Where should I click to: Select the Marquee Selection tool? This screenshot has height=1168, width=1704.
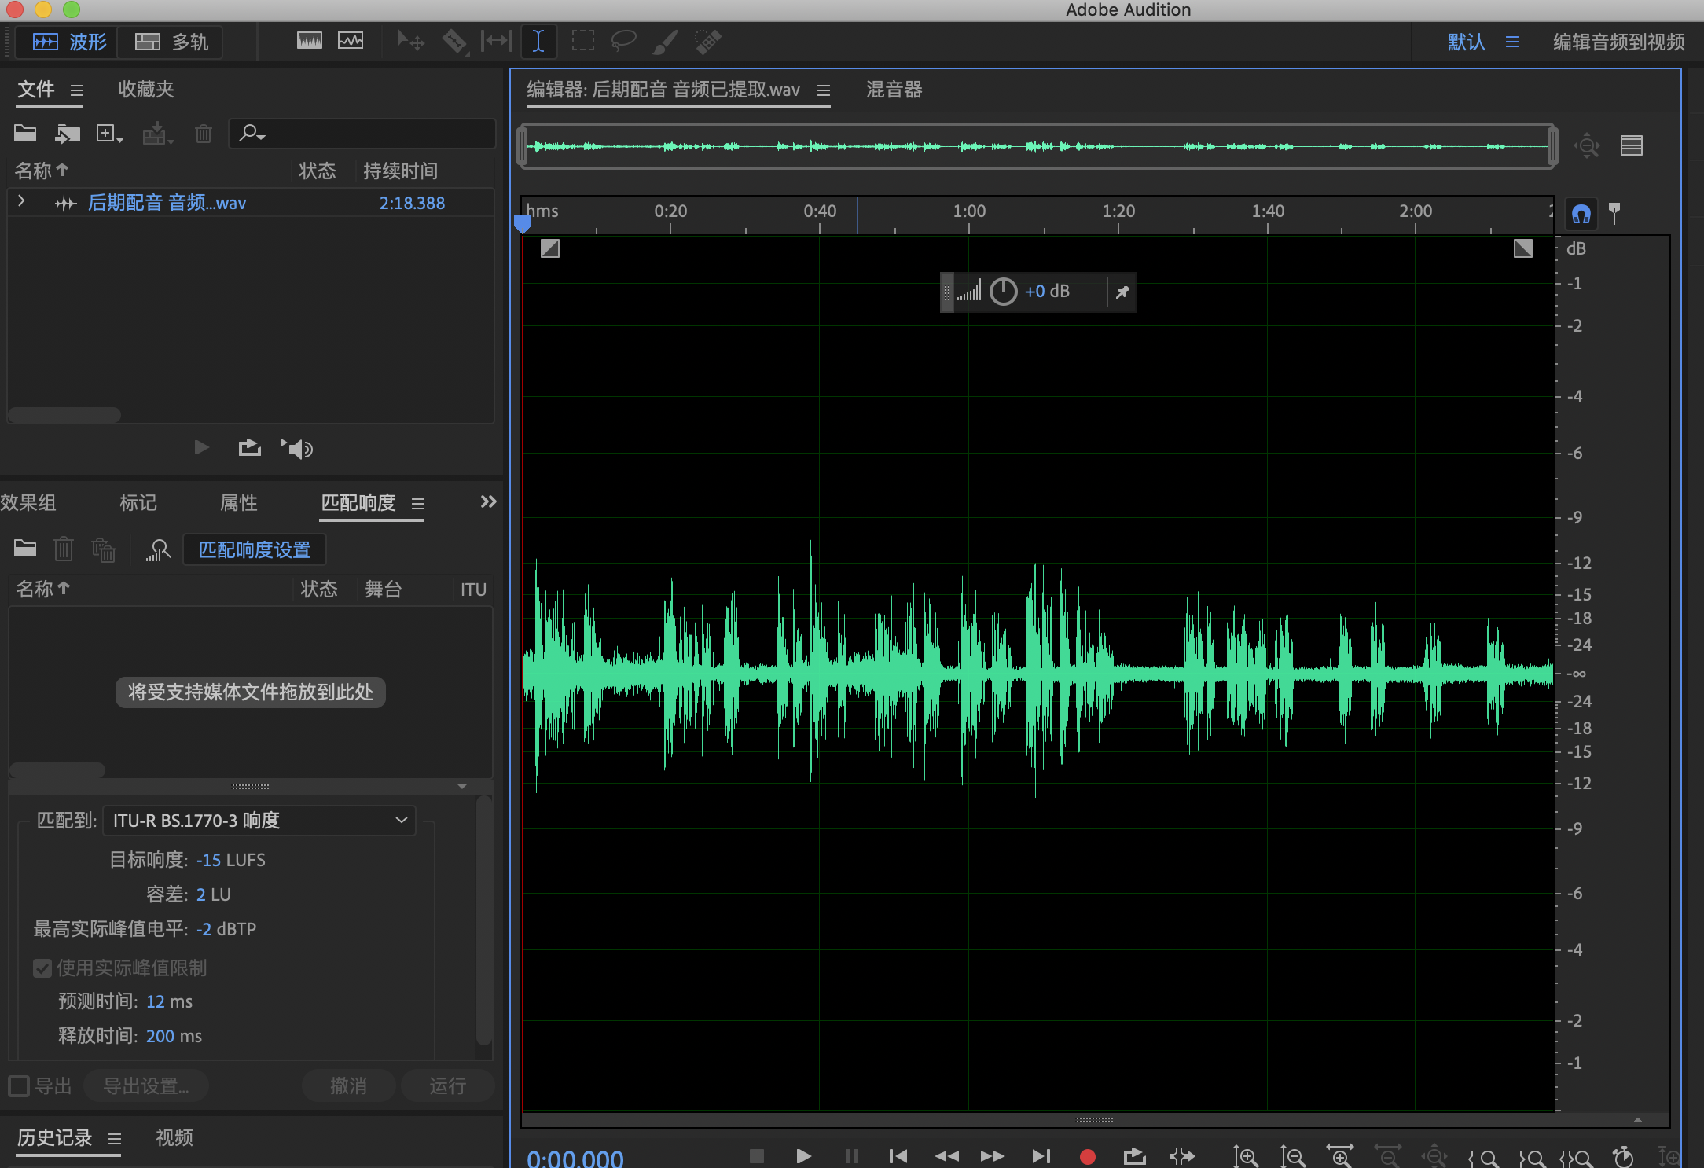(582, 41)
